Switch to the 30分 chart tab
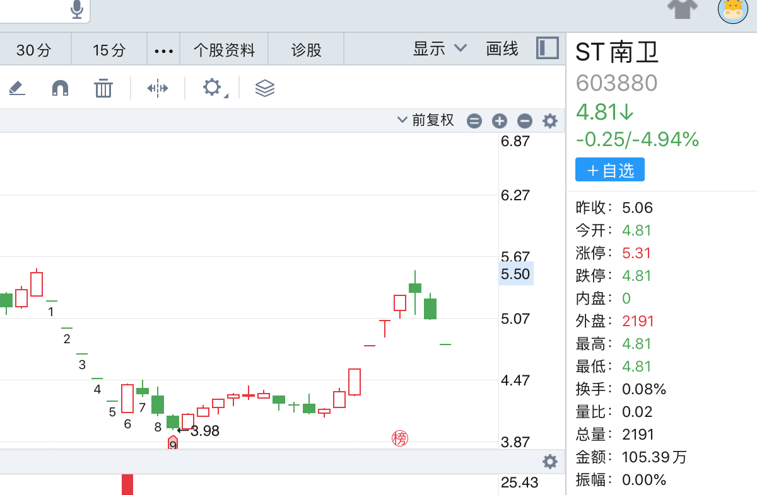757x495 pixels. 34,50
